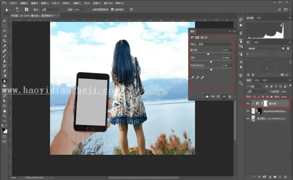Enable the Sample All Layers checkbox
This screenshot has height=180, width=293.
point(90,10)
